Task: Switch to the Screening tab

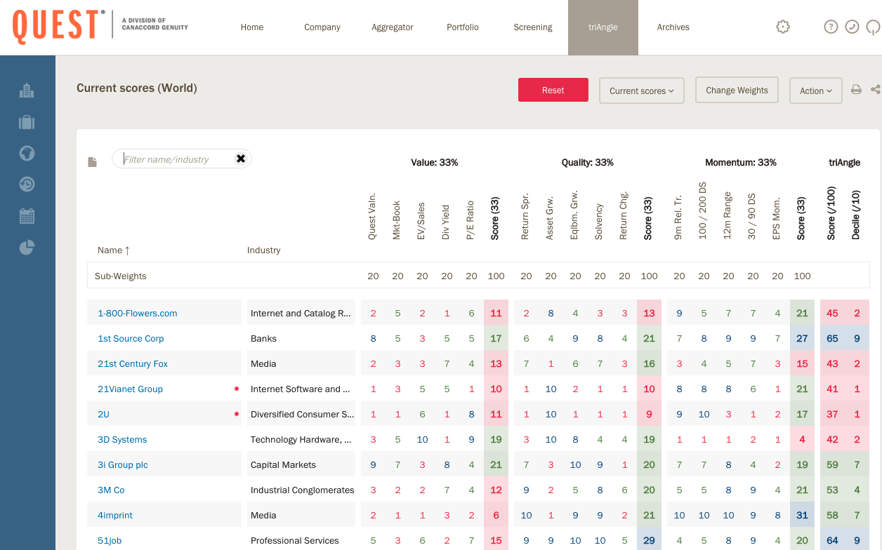Action: point(533,27)
